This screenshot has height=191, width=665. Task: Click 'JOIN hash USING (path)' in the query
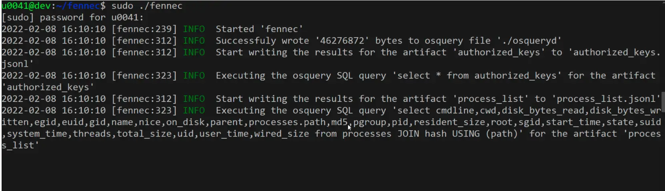coord(458,133)
